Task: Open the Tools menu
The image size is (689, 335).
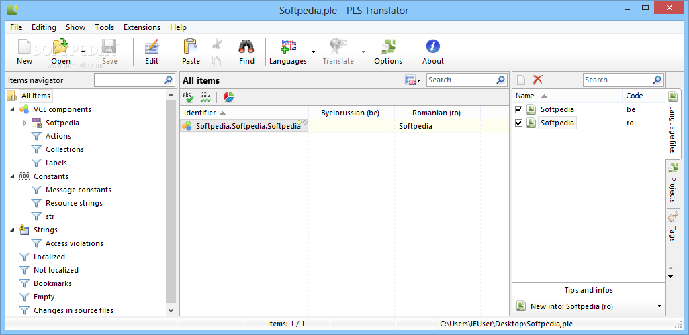Action: coord(104,27)
